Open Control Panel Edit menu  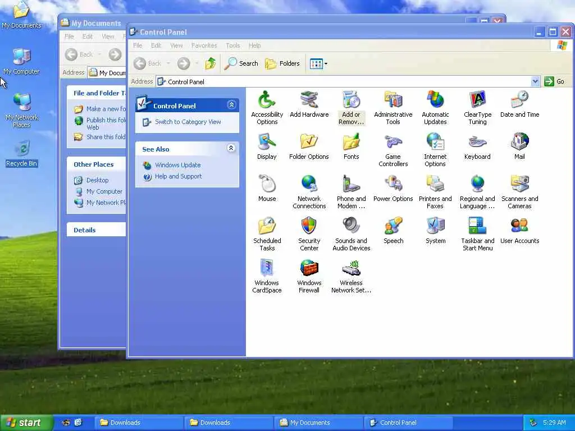(156, 45)
